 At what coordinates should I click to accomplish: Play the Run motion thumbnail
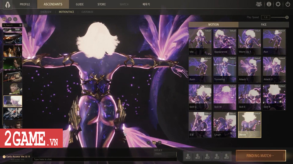tap(274, 42)
